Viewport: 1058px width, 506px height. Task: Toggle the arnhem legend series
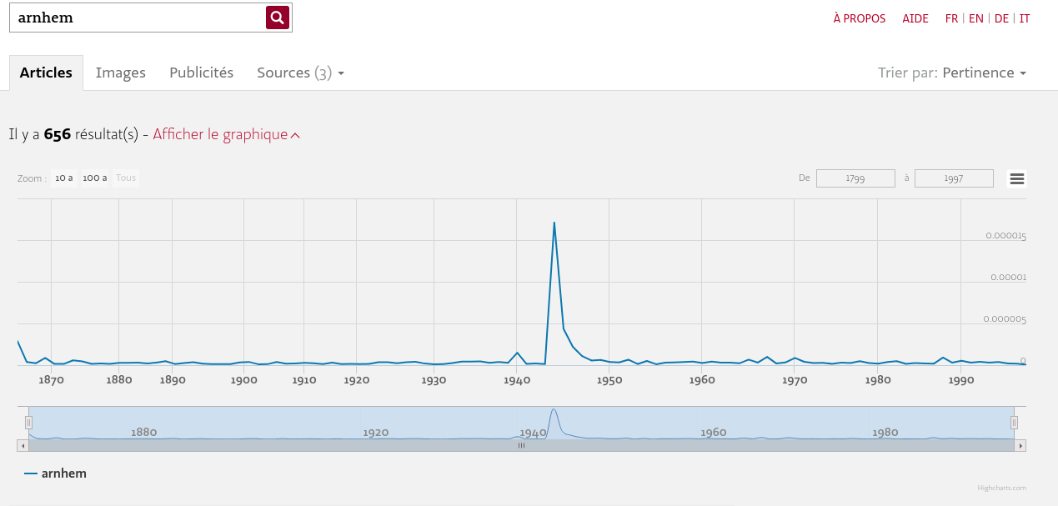pyautogui.click(x=55, y=473)
